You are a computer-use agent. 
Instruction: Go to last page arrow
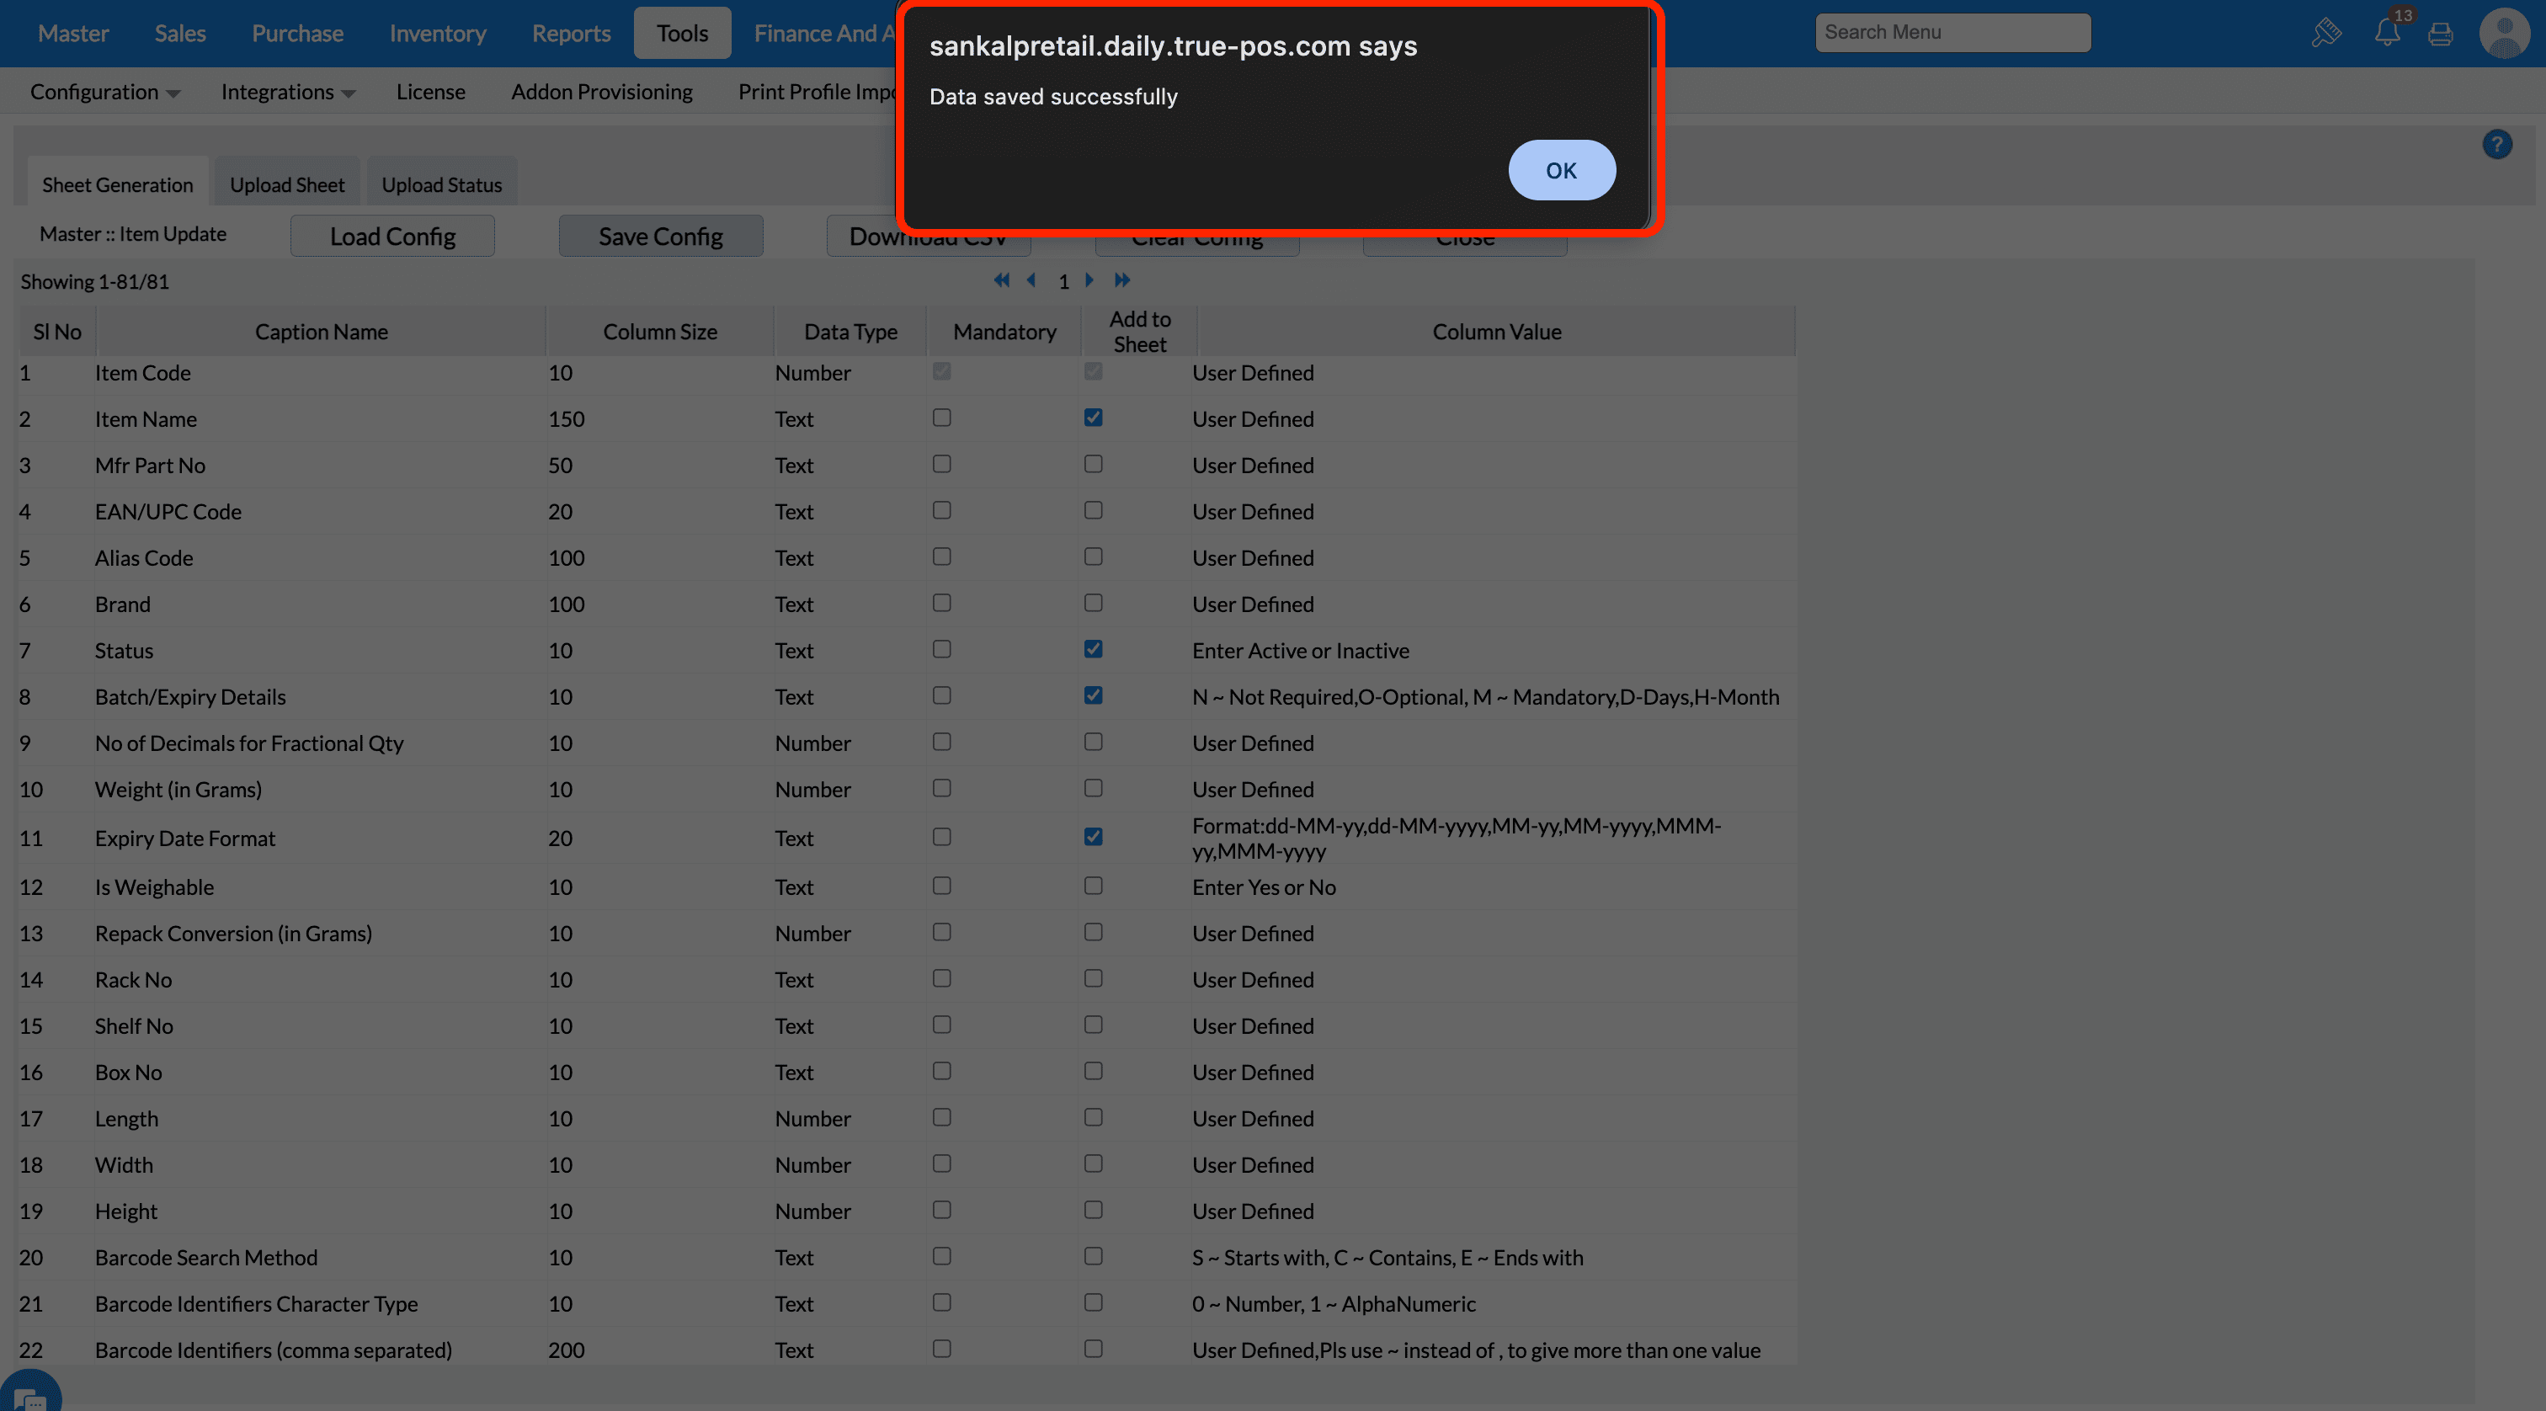click(x=1121, y=280)
